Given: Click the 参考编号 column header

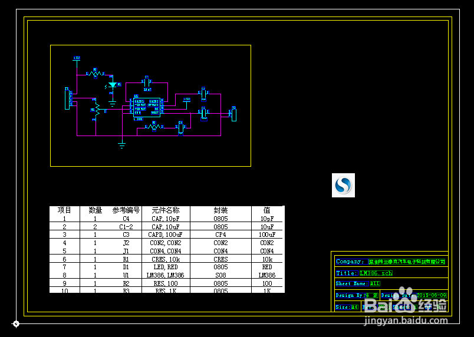Looking at the screenshot, I should 126,210.
